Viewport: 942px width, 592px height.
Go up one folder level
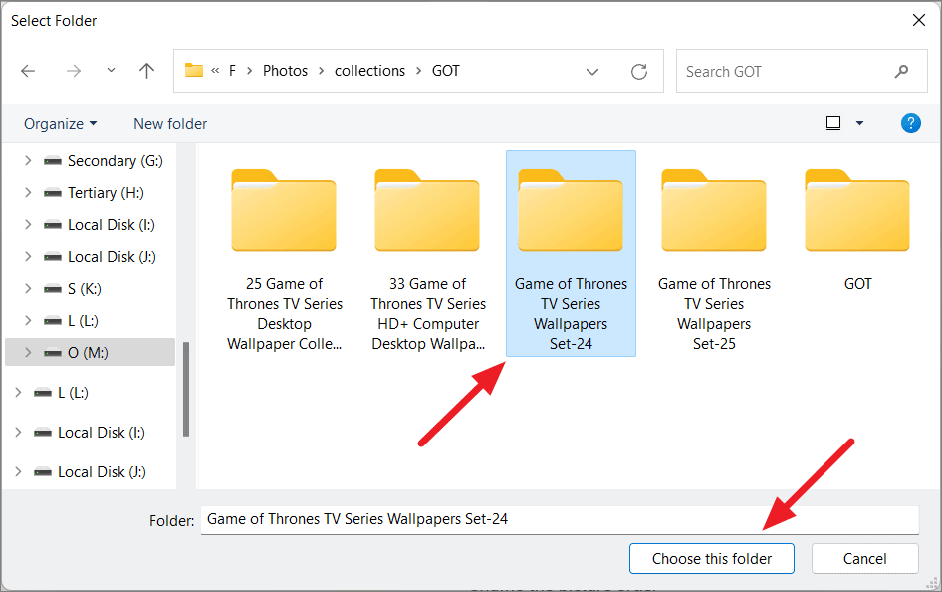tap(146, 71)
